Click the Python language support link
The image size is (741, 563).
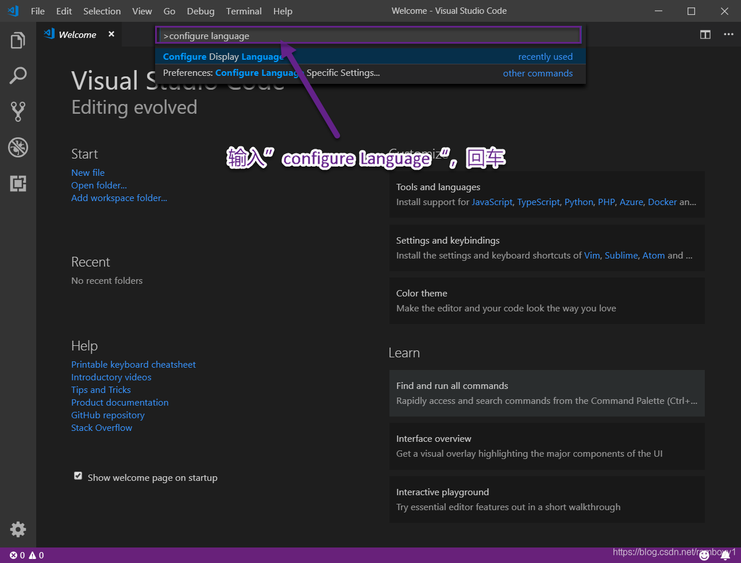(x=578, y=202)
